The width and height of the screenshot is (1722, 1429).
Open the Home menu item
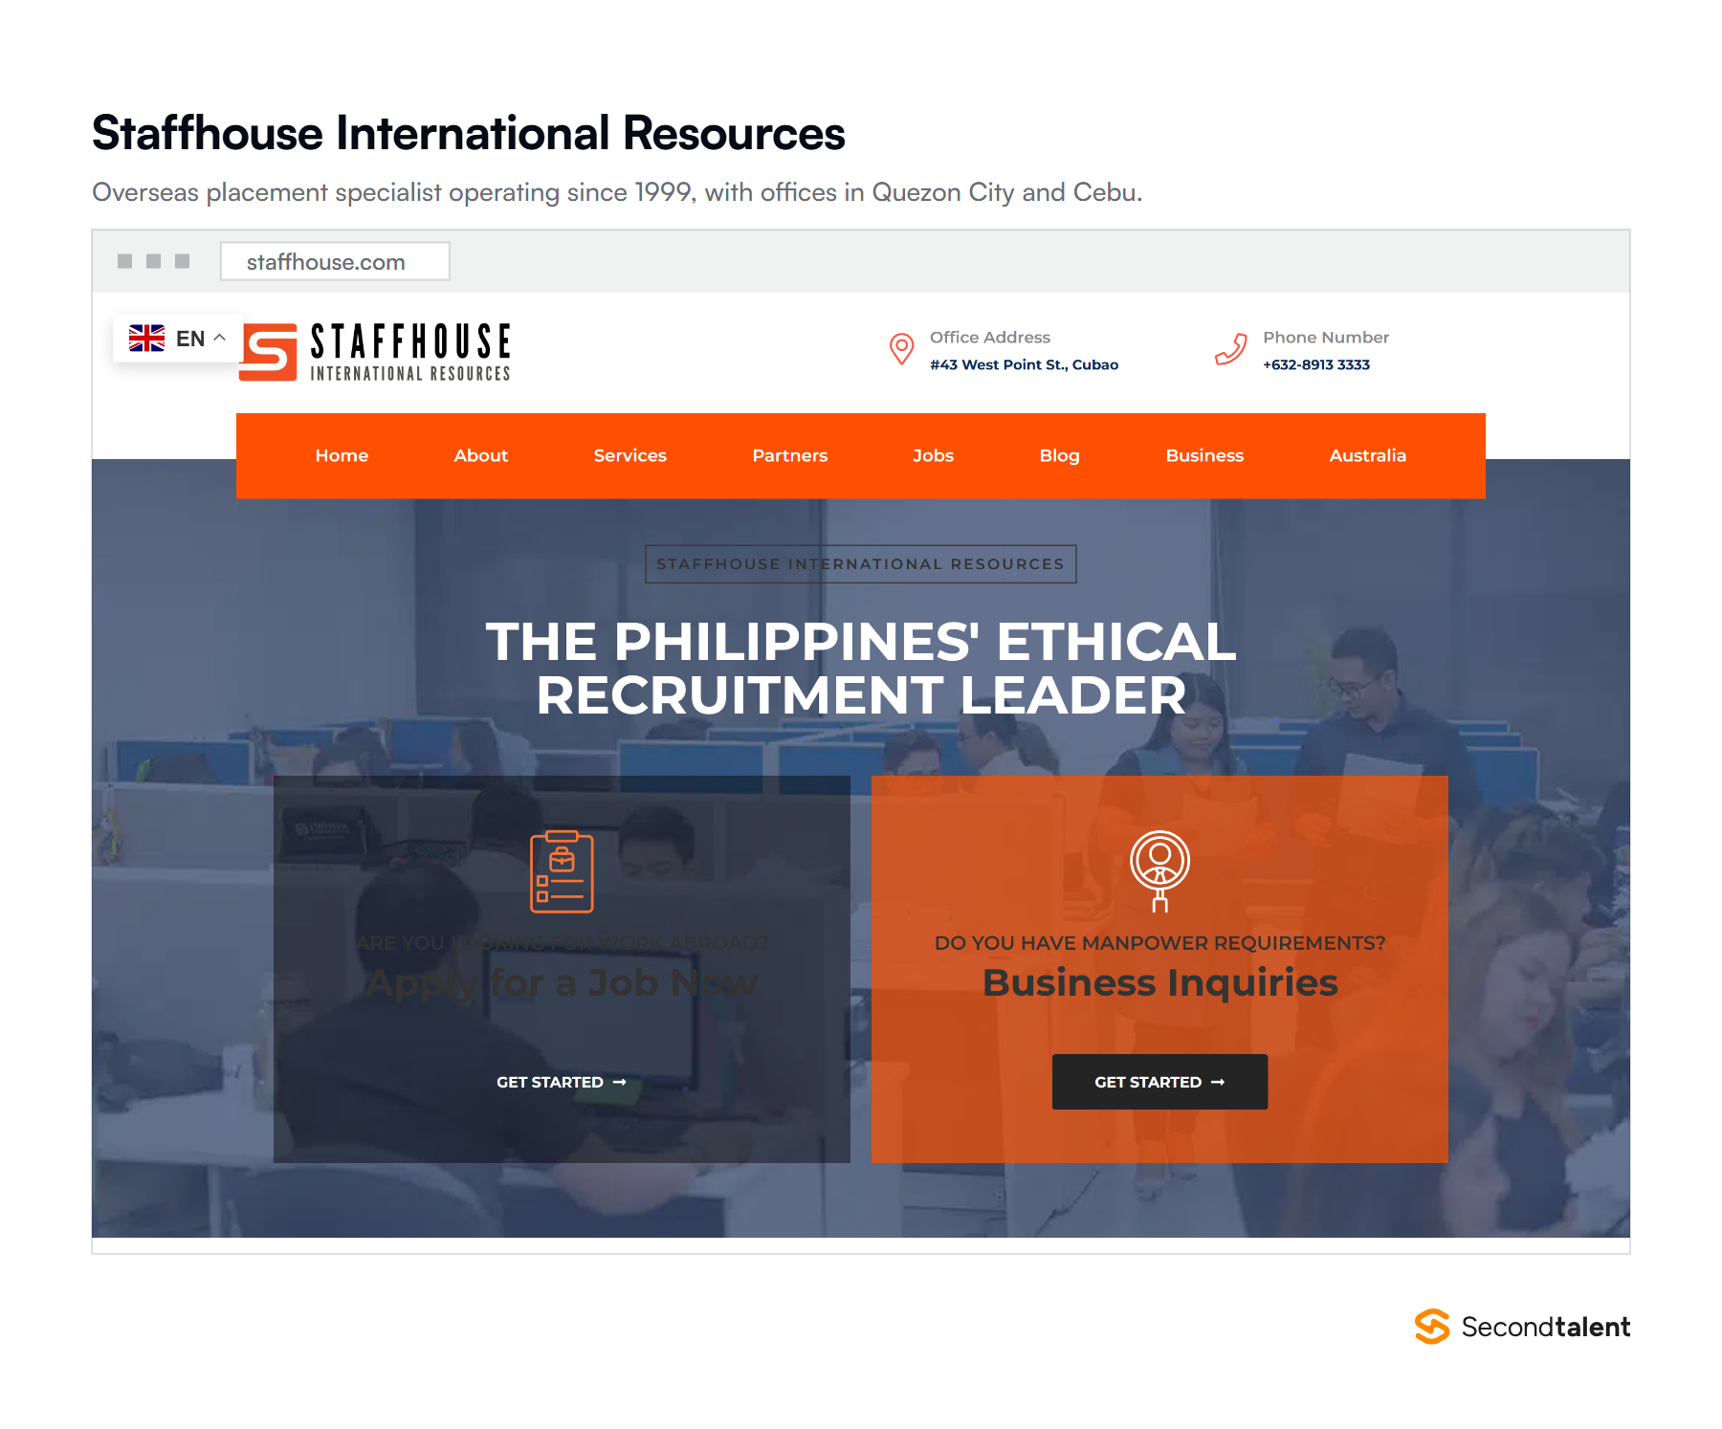click(342, 455)
